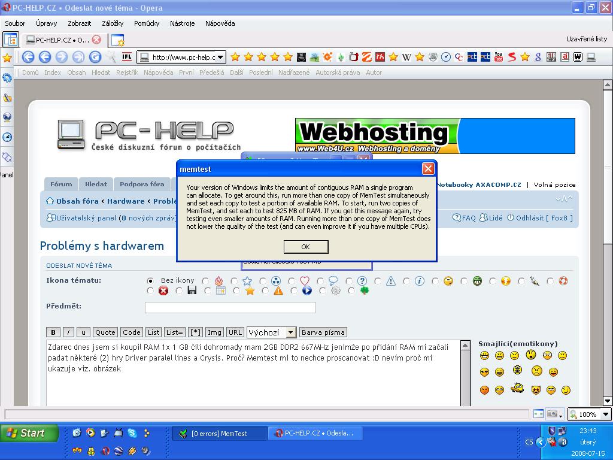This screenshot has height=460, width=613.
Task: Insert the surprised open-mouth smiley emoticon
Action: point(530,355)
